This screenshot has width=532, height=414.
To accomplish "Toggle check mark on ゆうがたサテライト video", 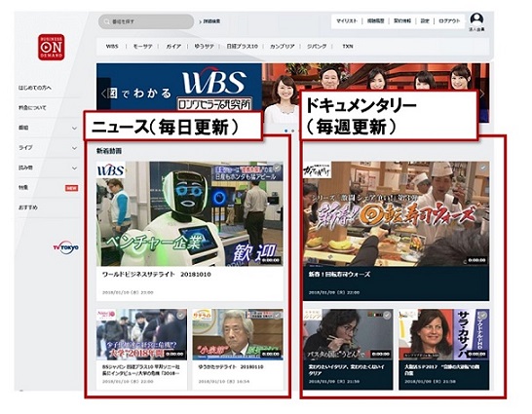I will pos(277,316).
